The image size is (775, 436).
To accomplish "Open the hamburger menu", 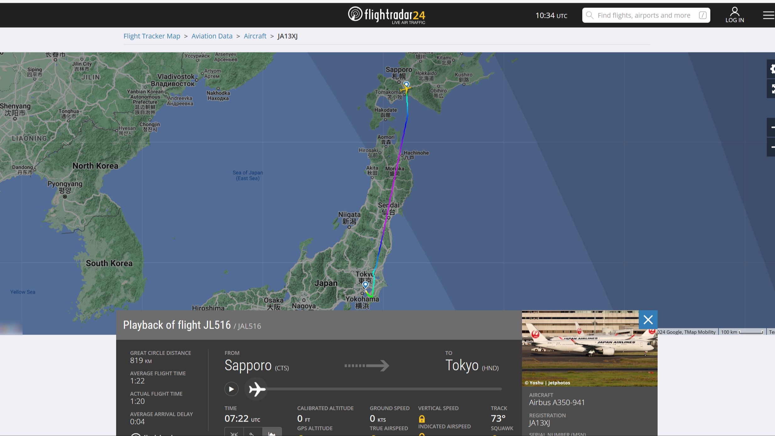I will (x=768, y=15).
